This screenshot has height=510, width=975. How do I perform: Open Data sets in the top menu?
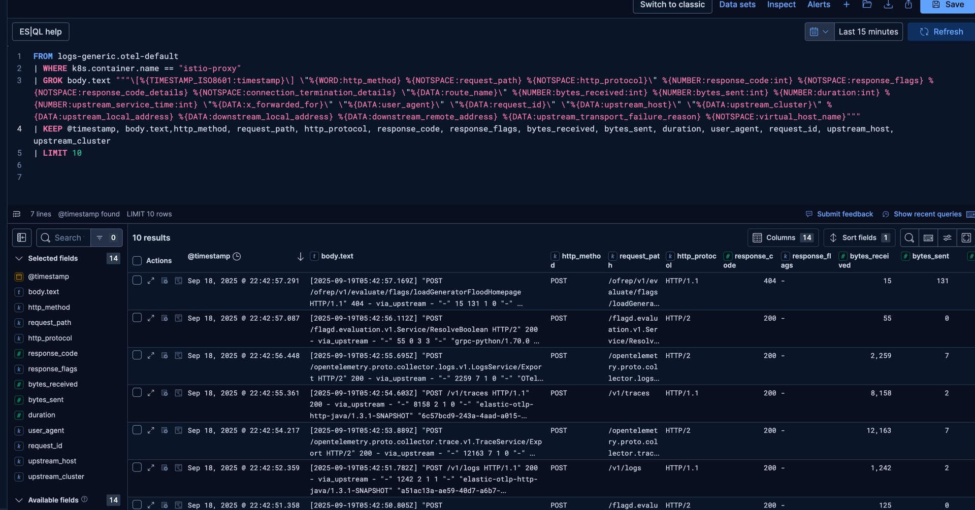[x=737, y=5]
